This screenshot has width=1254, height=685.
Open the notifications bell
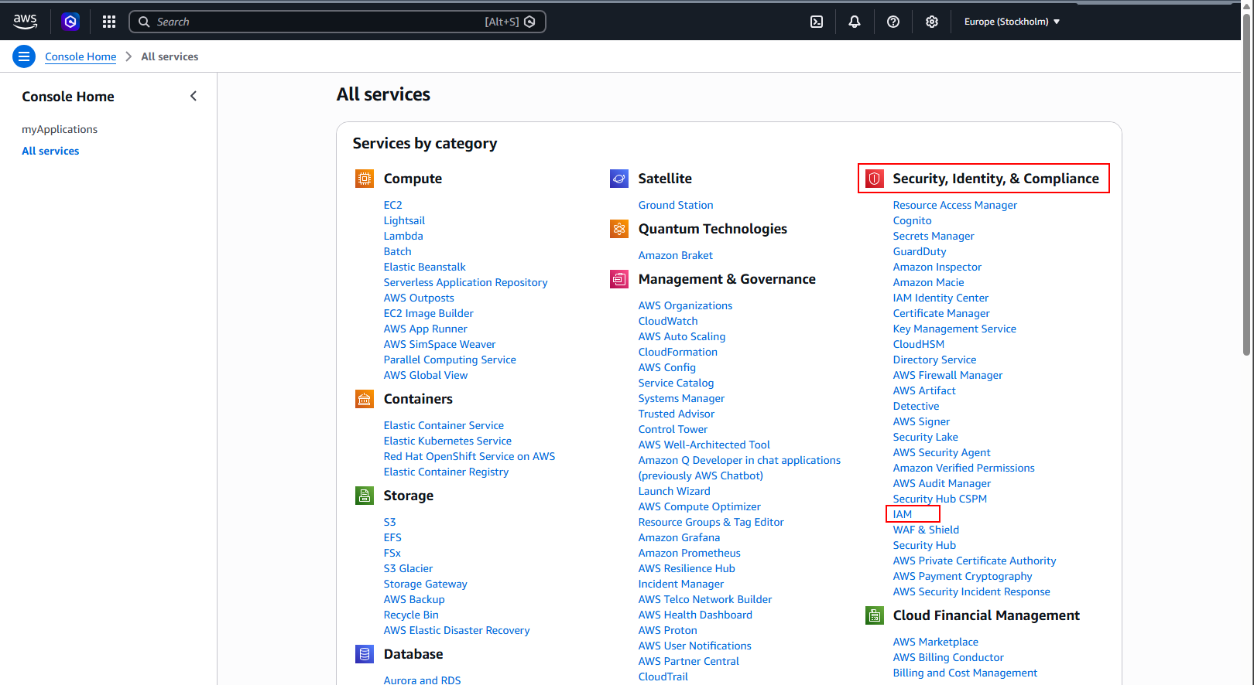[x=855, y=22]
